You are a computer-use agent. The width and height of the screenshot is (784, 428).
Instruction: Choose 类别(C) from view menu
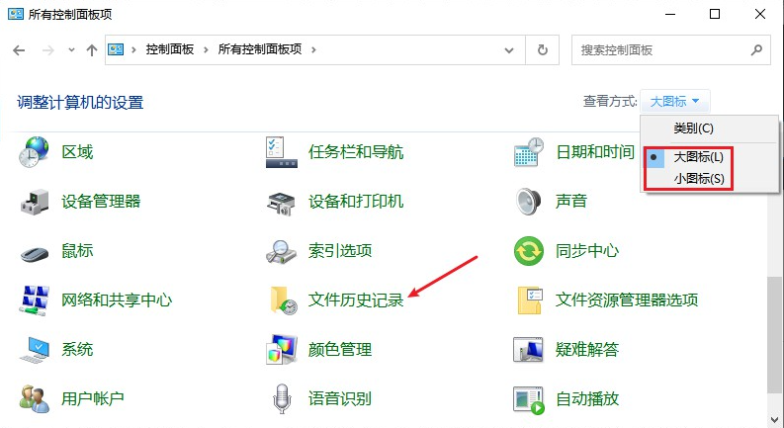click(693, 128)
